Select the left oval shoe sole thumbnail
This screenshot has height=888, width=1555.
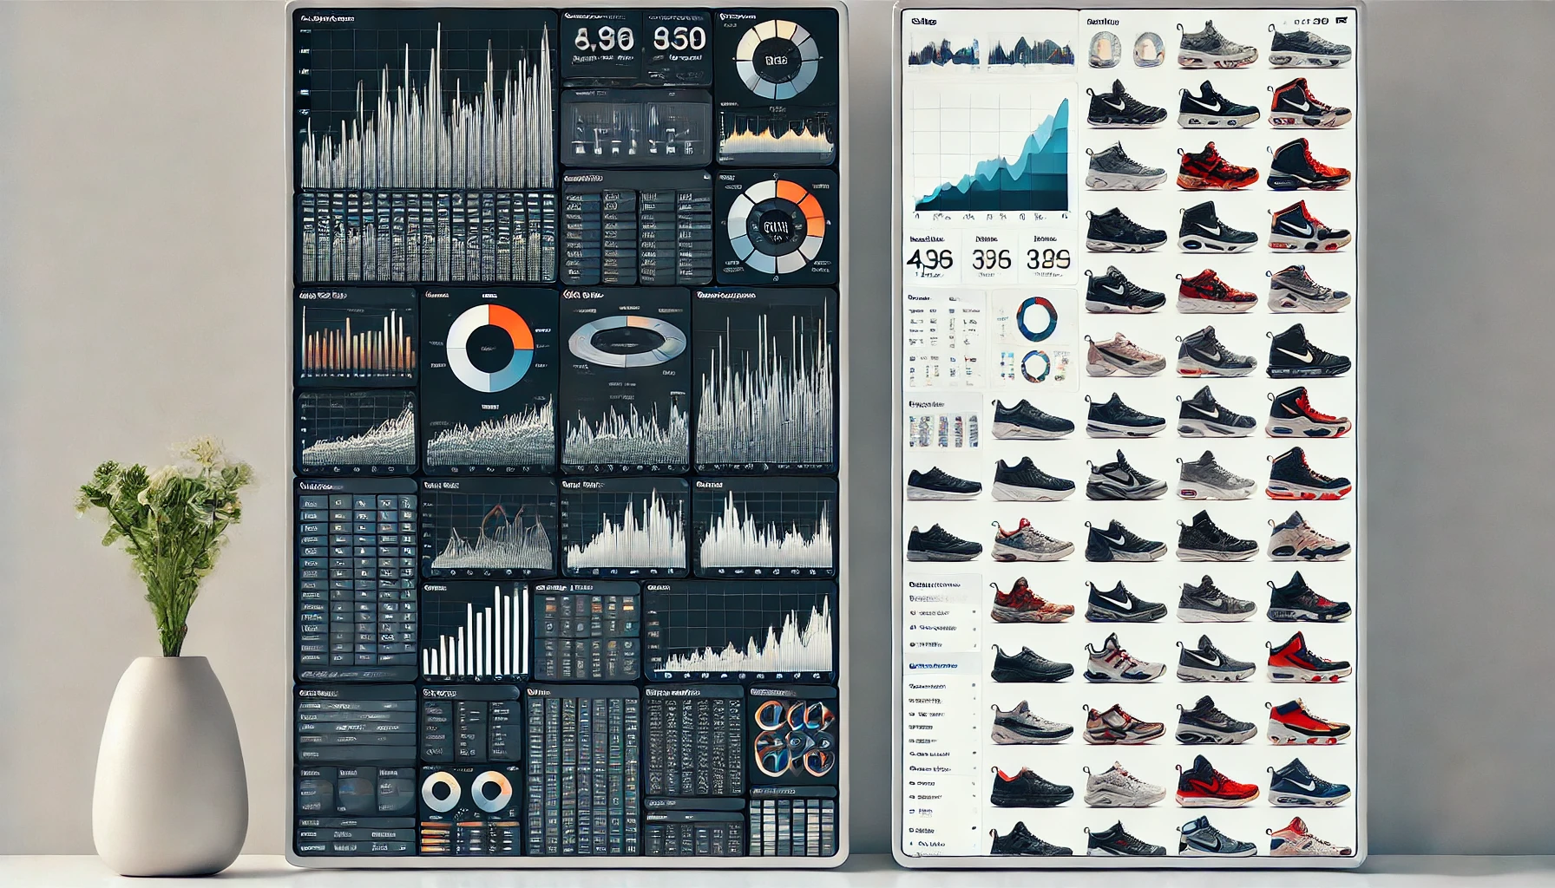pyautogui.click(x=1104, y=49)
